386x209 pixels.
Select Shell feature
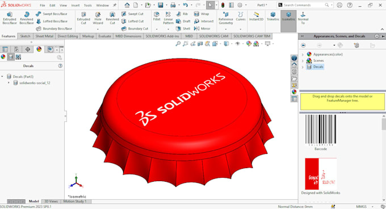pyautogui.click(x=183, y=28)
